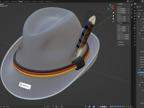Open the Particles properties tab
The image size is (144, 108).
(x=135, y=31)
